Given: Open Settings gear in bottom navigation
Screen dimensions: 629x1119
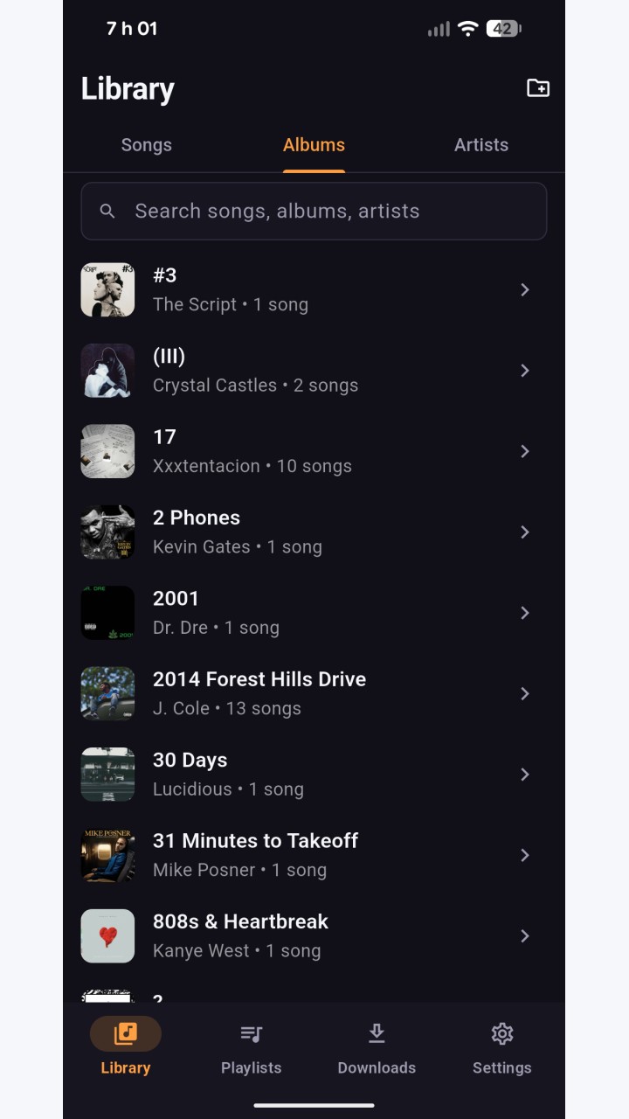Looking at the screenshot, I should [501, 1034].
